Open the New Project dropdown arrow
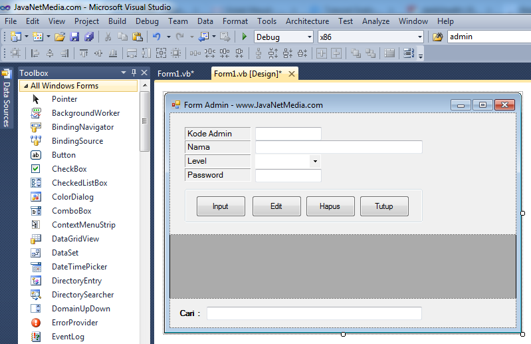The image size is (531, 344). (27, 37)
